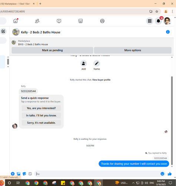Open the taskbar clock showing 9:00 PM
The width and height of the screenshot is (176, 186).
click(161, 183)
